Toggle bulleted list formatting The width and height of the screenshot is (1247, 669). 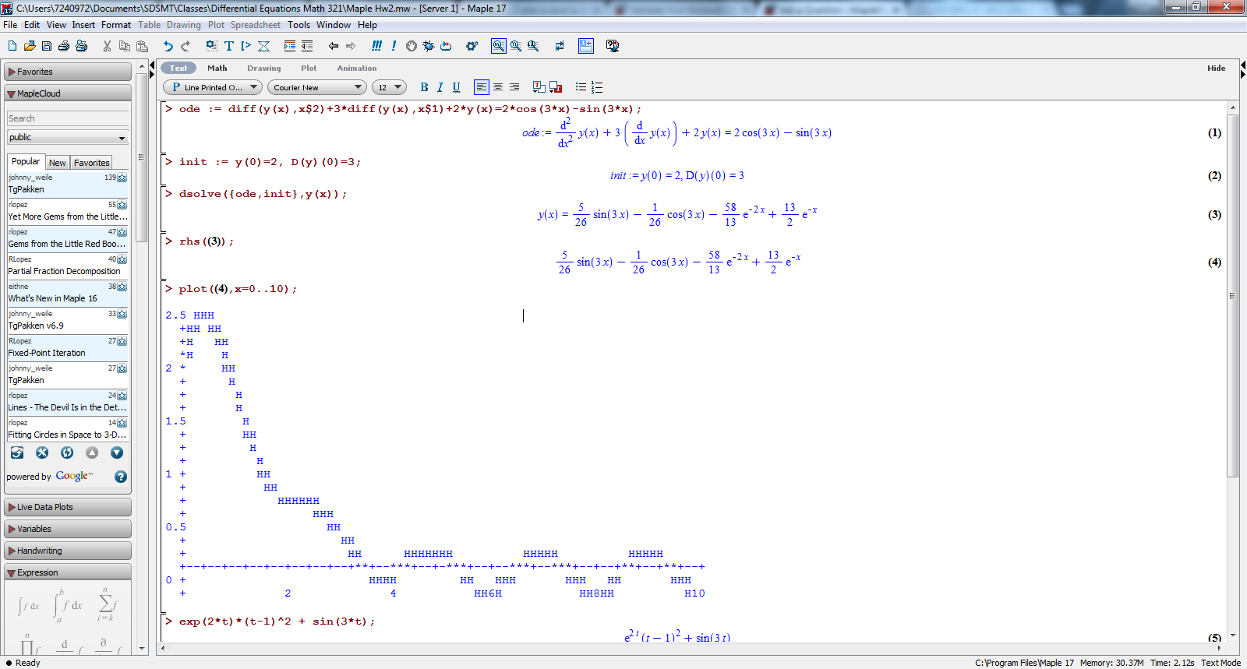click(x=581, y=87)
